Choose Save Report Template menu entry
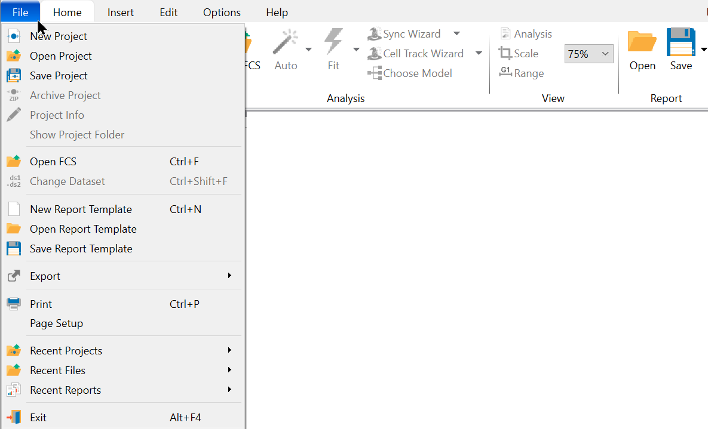The image size is (708, 429). [81, 249]
